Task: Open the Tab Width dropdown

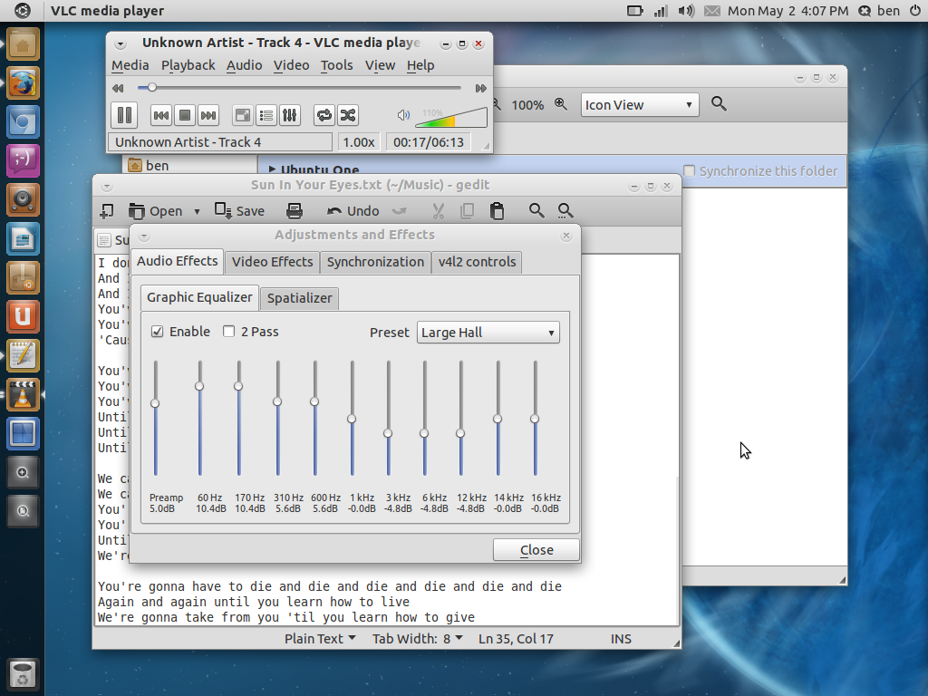Action: click(417, 639)
